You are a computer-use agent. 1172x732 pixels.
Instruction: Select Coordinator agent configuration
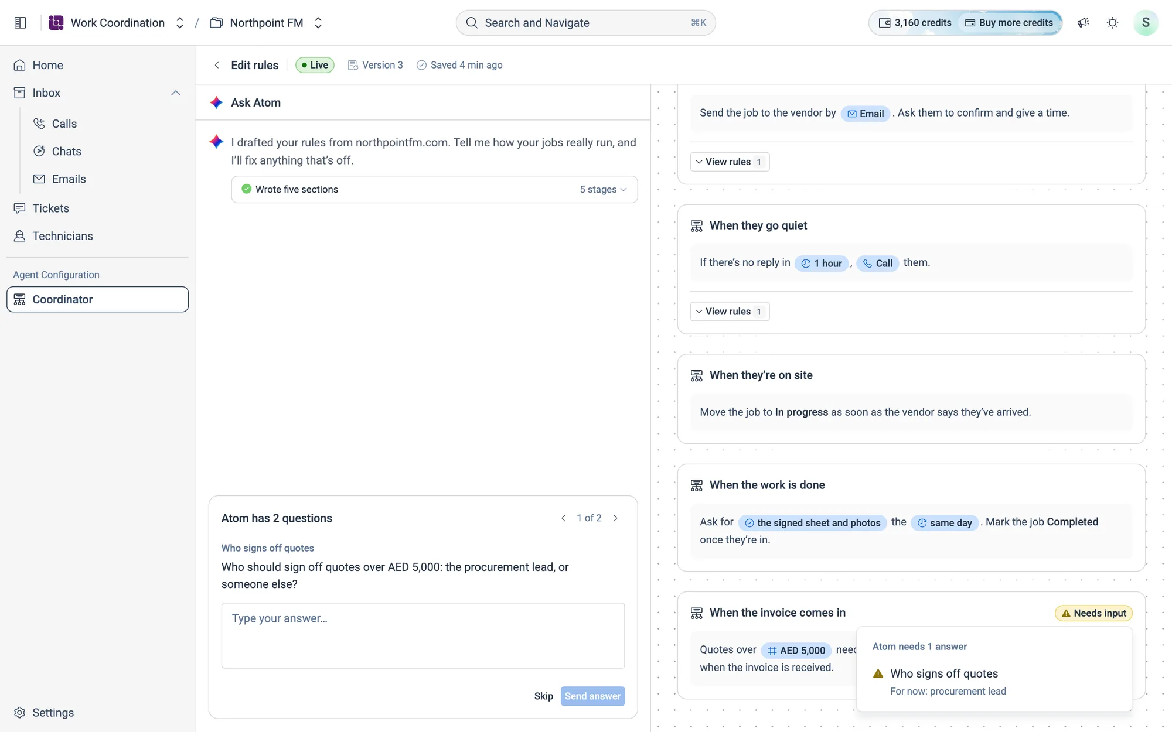point(97,299)
